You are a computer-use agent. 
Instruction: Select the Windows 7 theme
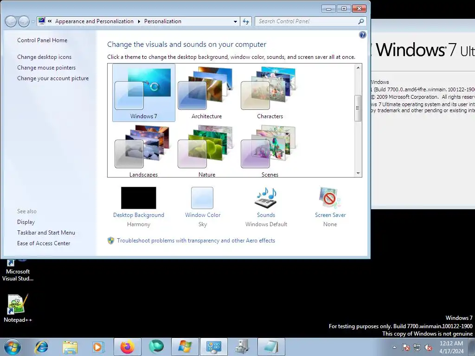[x=144, y=93]
